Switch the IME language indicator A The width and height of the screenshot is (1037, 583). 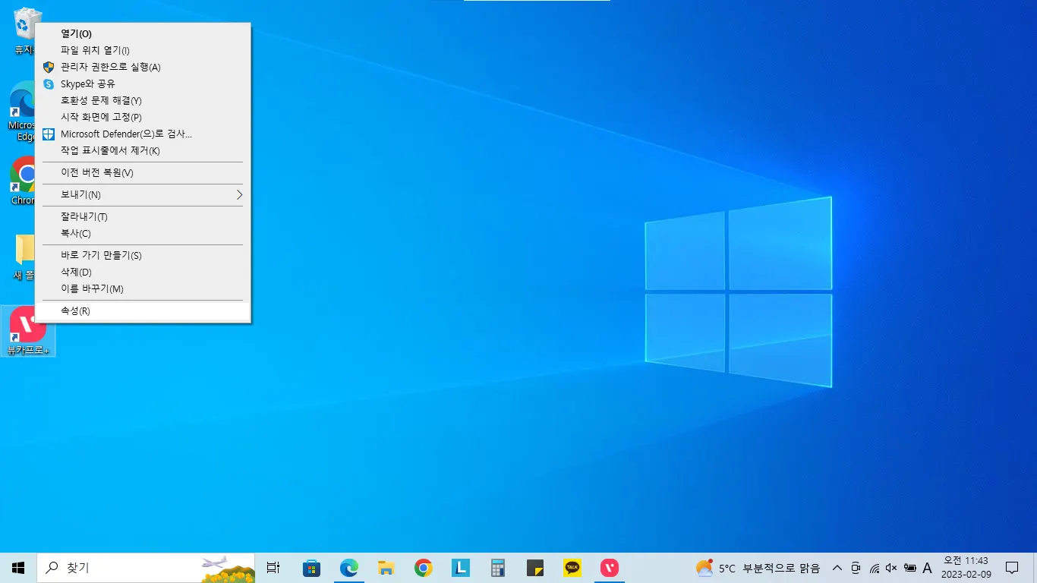[x=927, y=568]
